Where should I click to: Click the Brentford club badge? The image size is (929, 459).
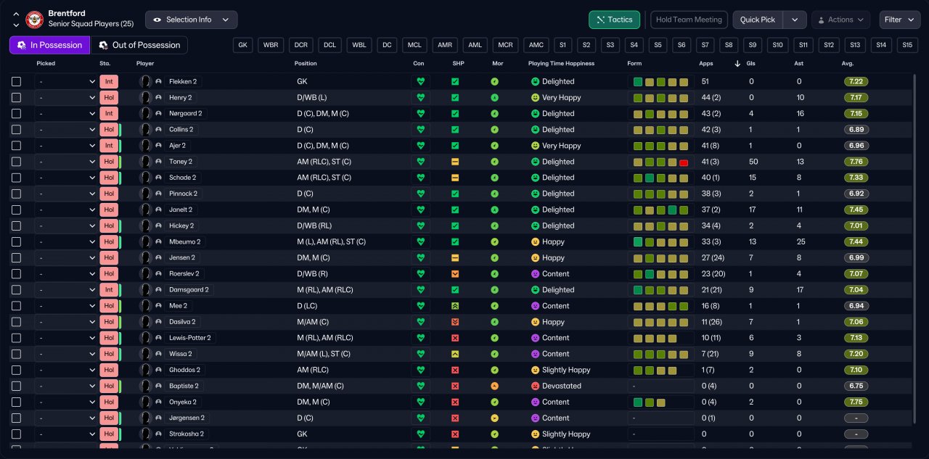(34, 20)
